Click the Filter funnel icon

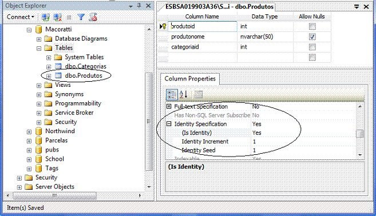81,17
